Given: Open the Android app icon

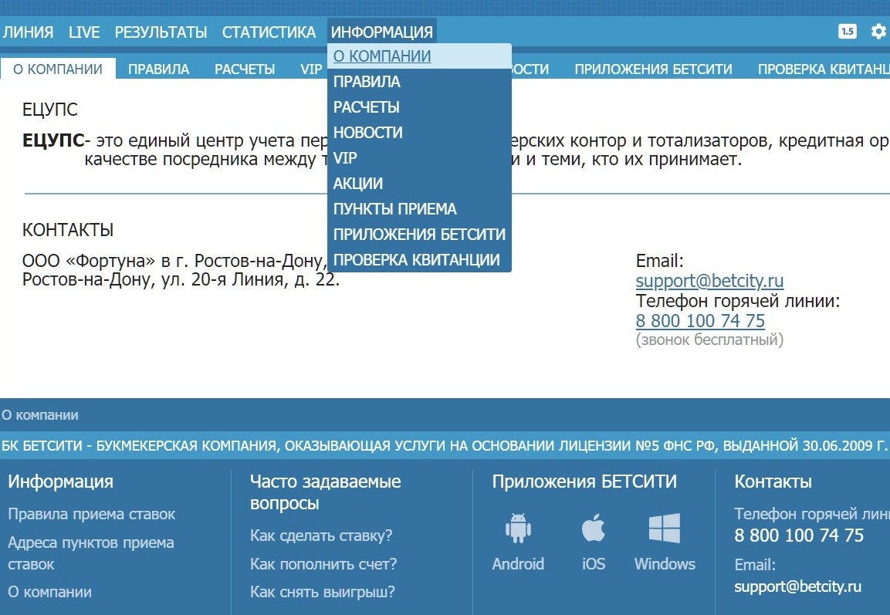Looking at the screenshot, I should click(x=518, y=529).
